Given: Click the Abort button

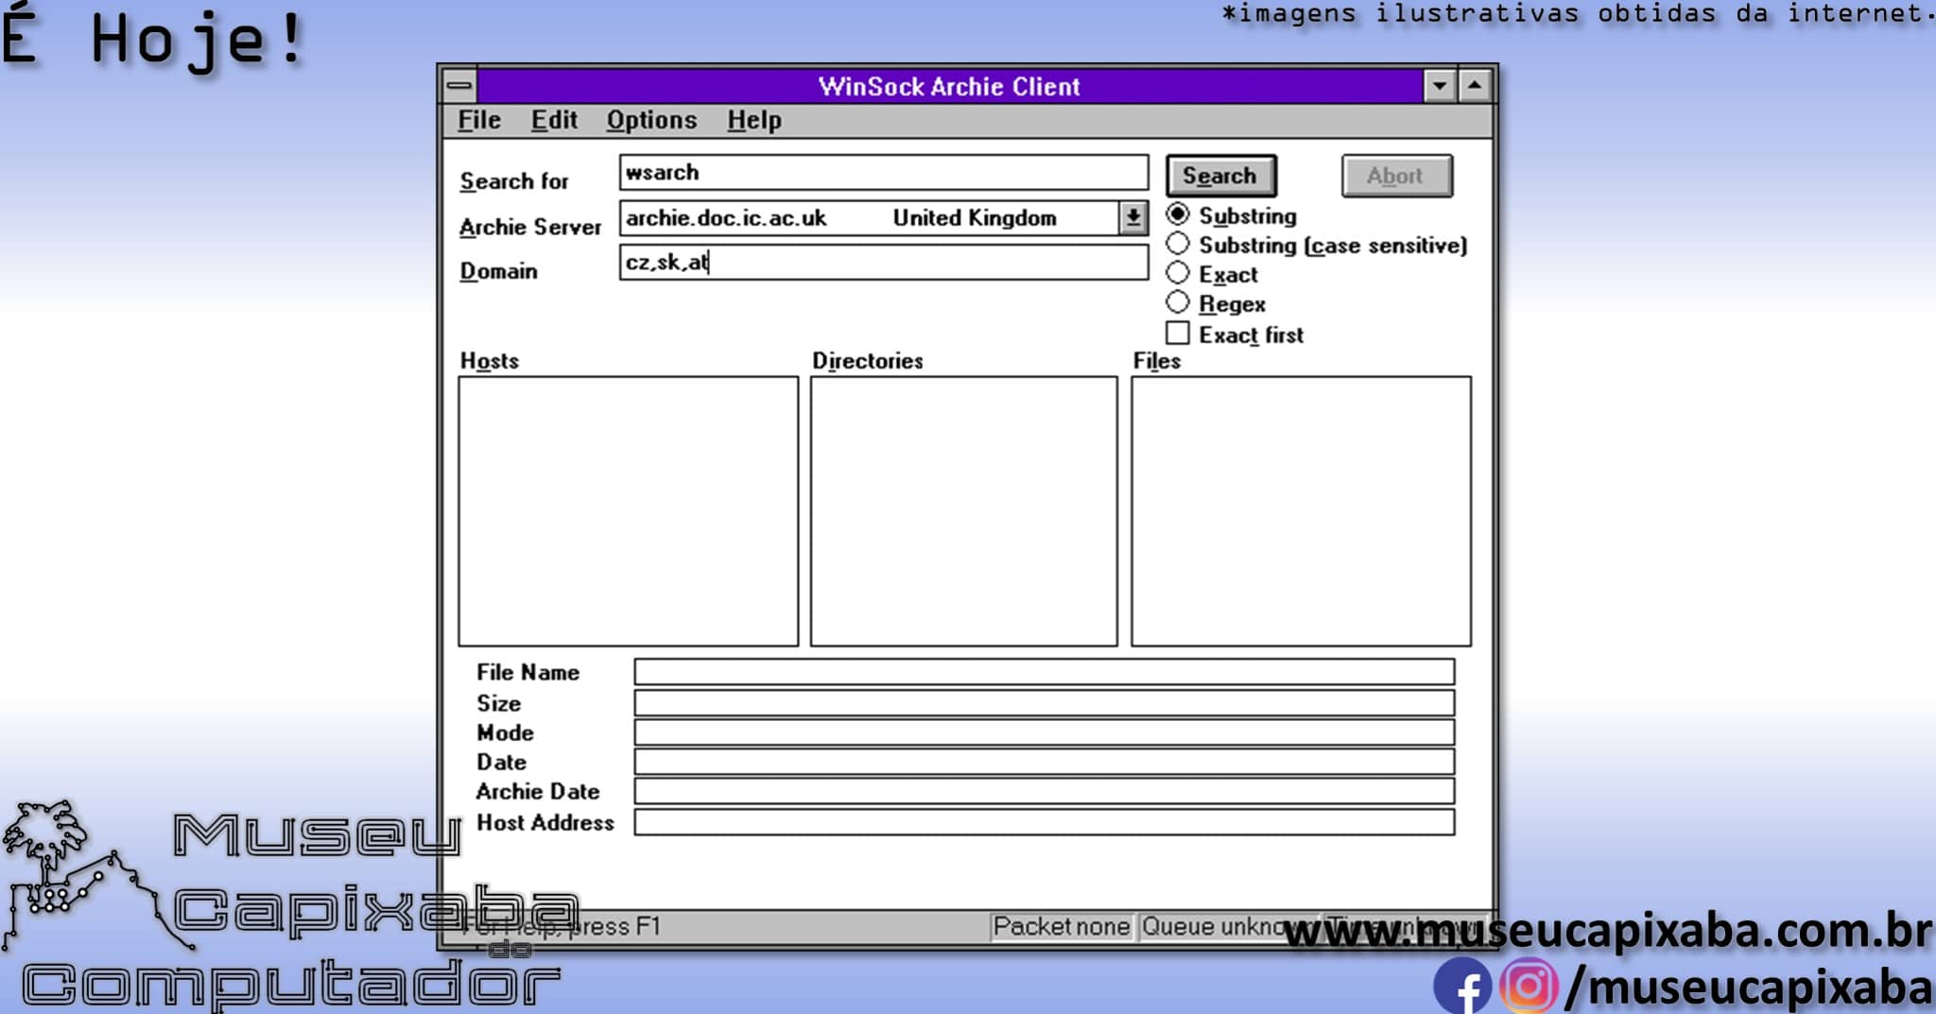Looking at the screenshot, I should tap(1396, 176).
